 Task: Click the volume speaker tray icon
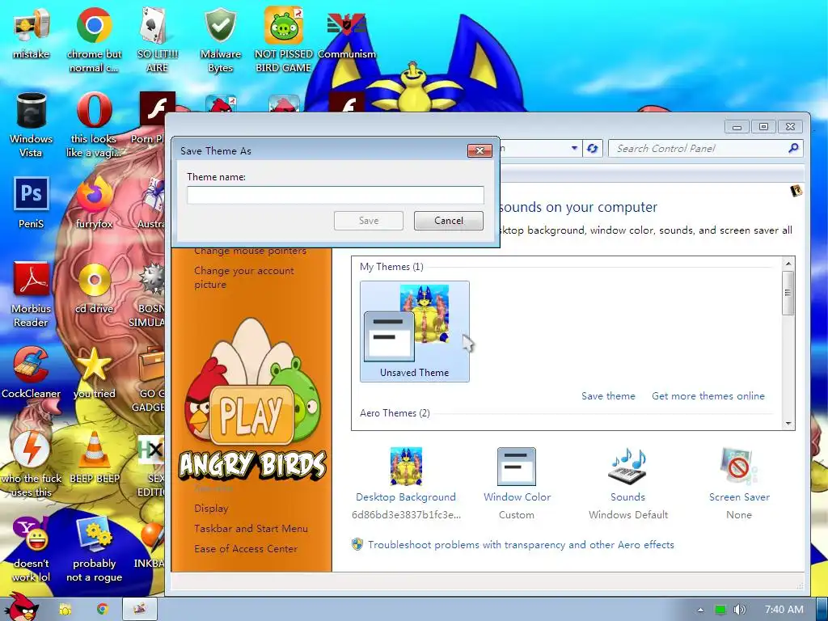(740, 610)
